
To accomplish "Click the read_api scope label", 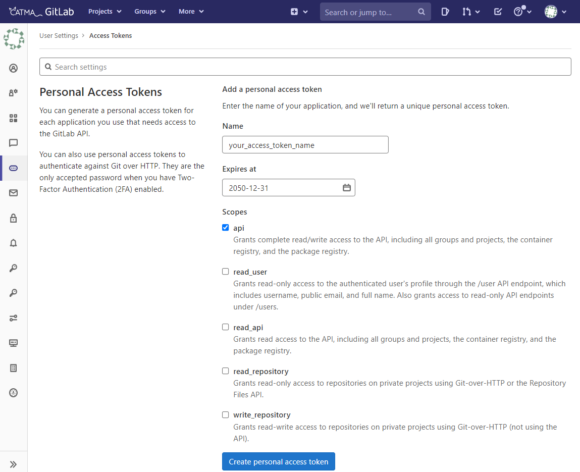I will point(248,328).
